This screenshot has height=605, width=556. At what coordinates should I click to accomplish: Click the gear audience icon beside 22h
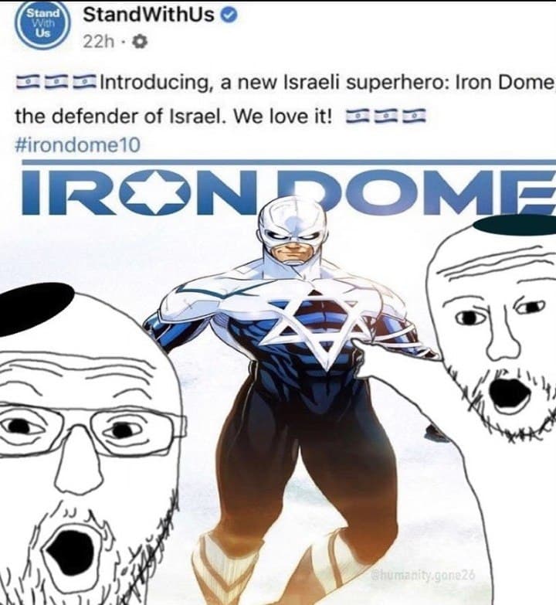140,42
